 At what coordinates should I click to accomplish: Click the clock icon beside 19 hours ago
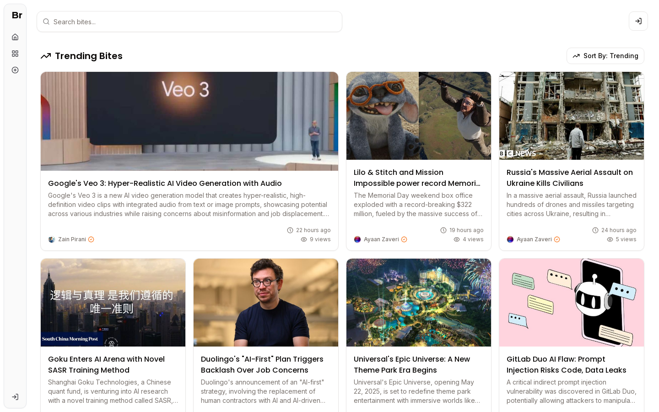[443, 230]
